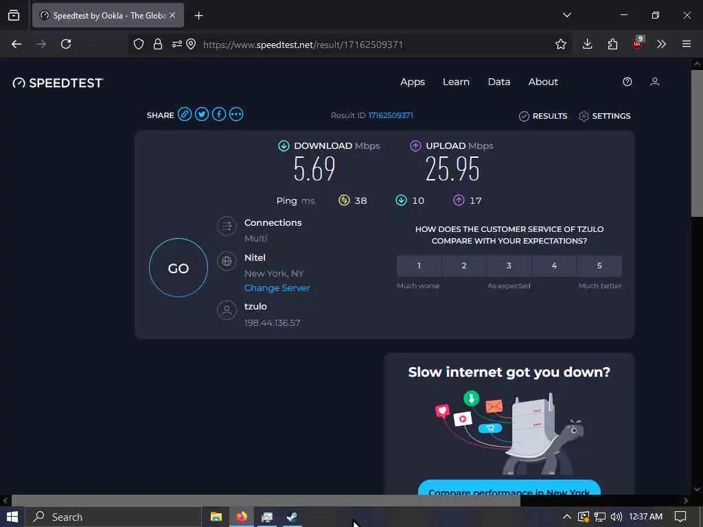Rate customer service as 2
703x527 pixels.
(x=464, y=266)
